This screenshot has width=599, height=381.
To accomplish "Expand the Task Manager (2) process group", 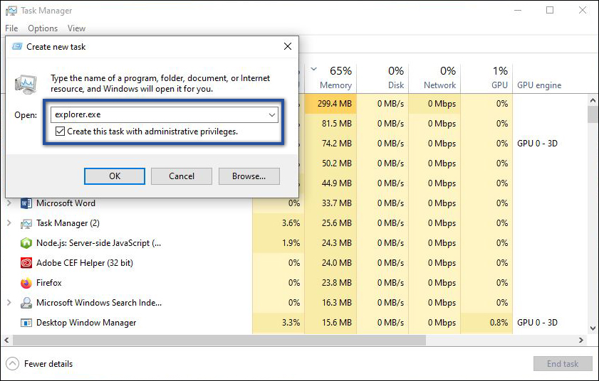I will pos(9,222).
